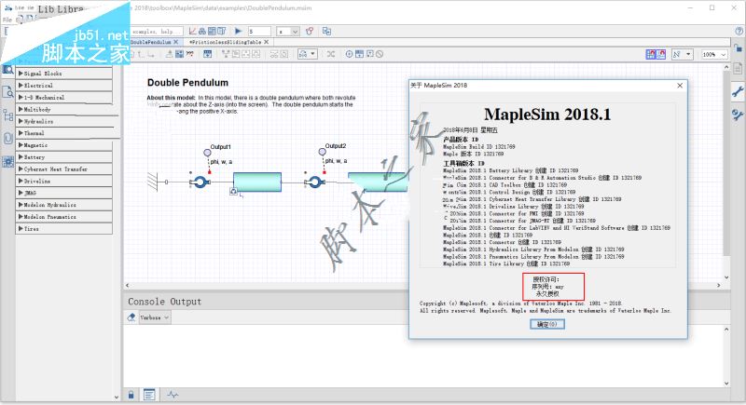The image size is (746, 405).
Task: Close the About MapleSim 2018 dialog
Action: click(x=680, y=86)
